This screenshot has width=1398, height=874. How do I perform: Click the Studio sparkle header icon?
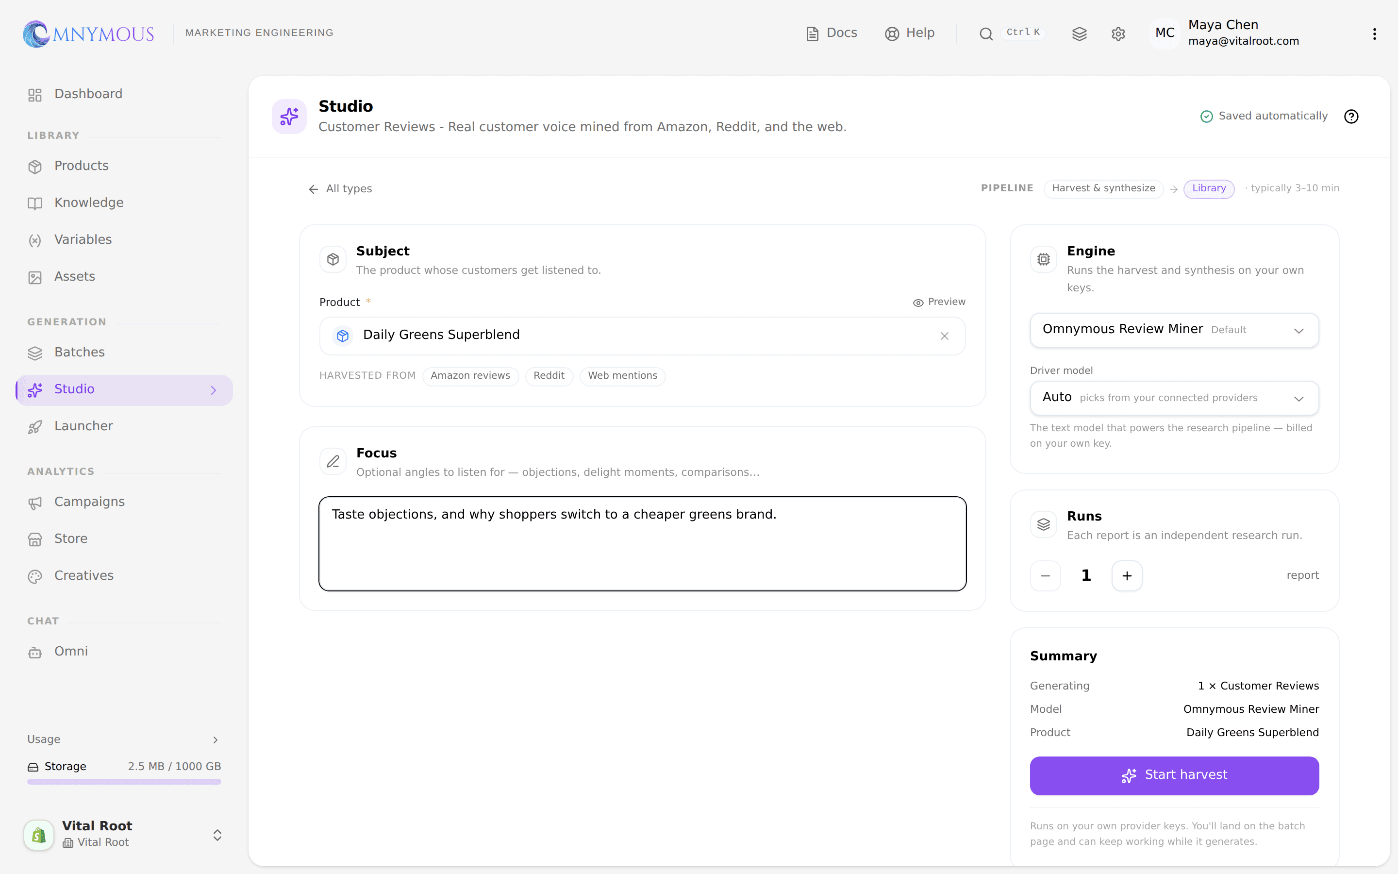click(x=289, y=116)
